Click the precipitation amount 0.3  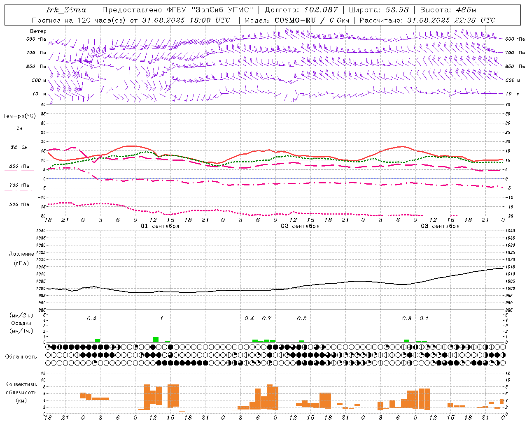(x=407, y=318)
